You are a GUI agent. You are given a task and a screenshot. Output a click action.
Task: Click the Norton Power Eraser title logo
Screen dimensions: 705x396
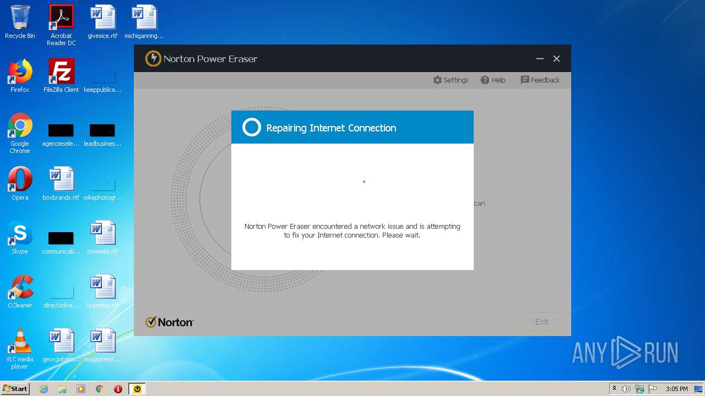point(153,59)
